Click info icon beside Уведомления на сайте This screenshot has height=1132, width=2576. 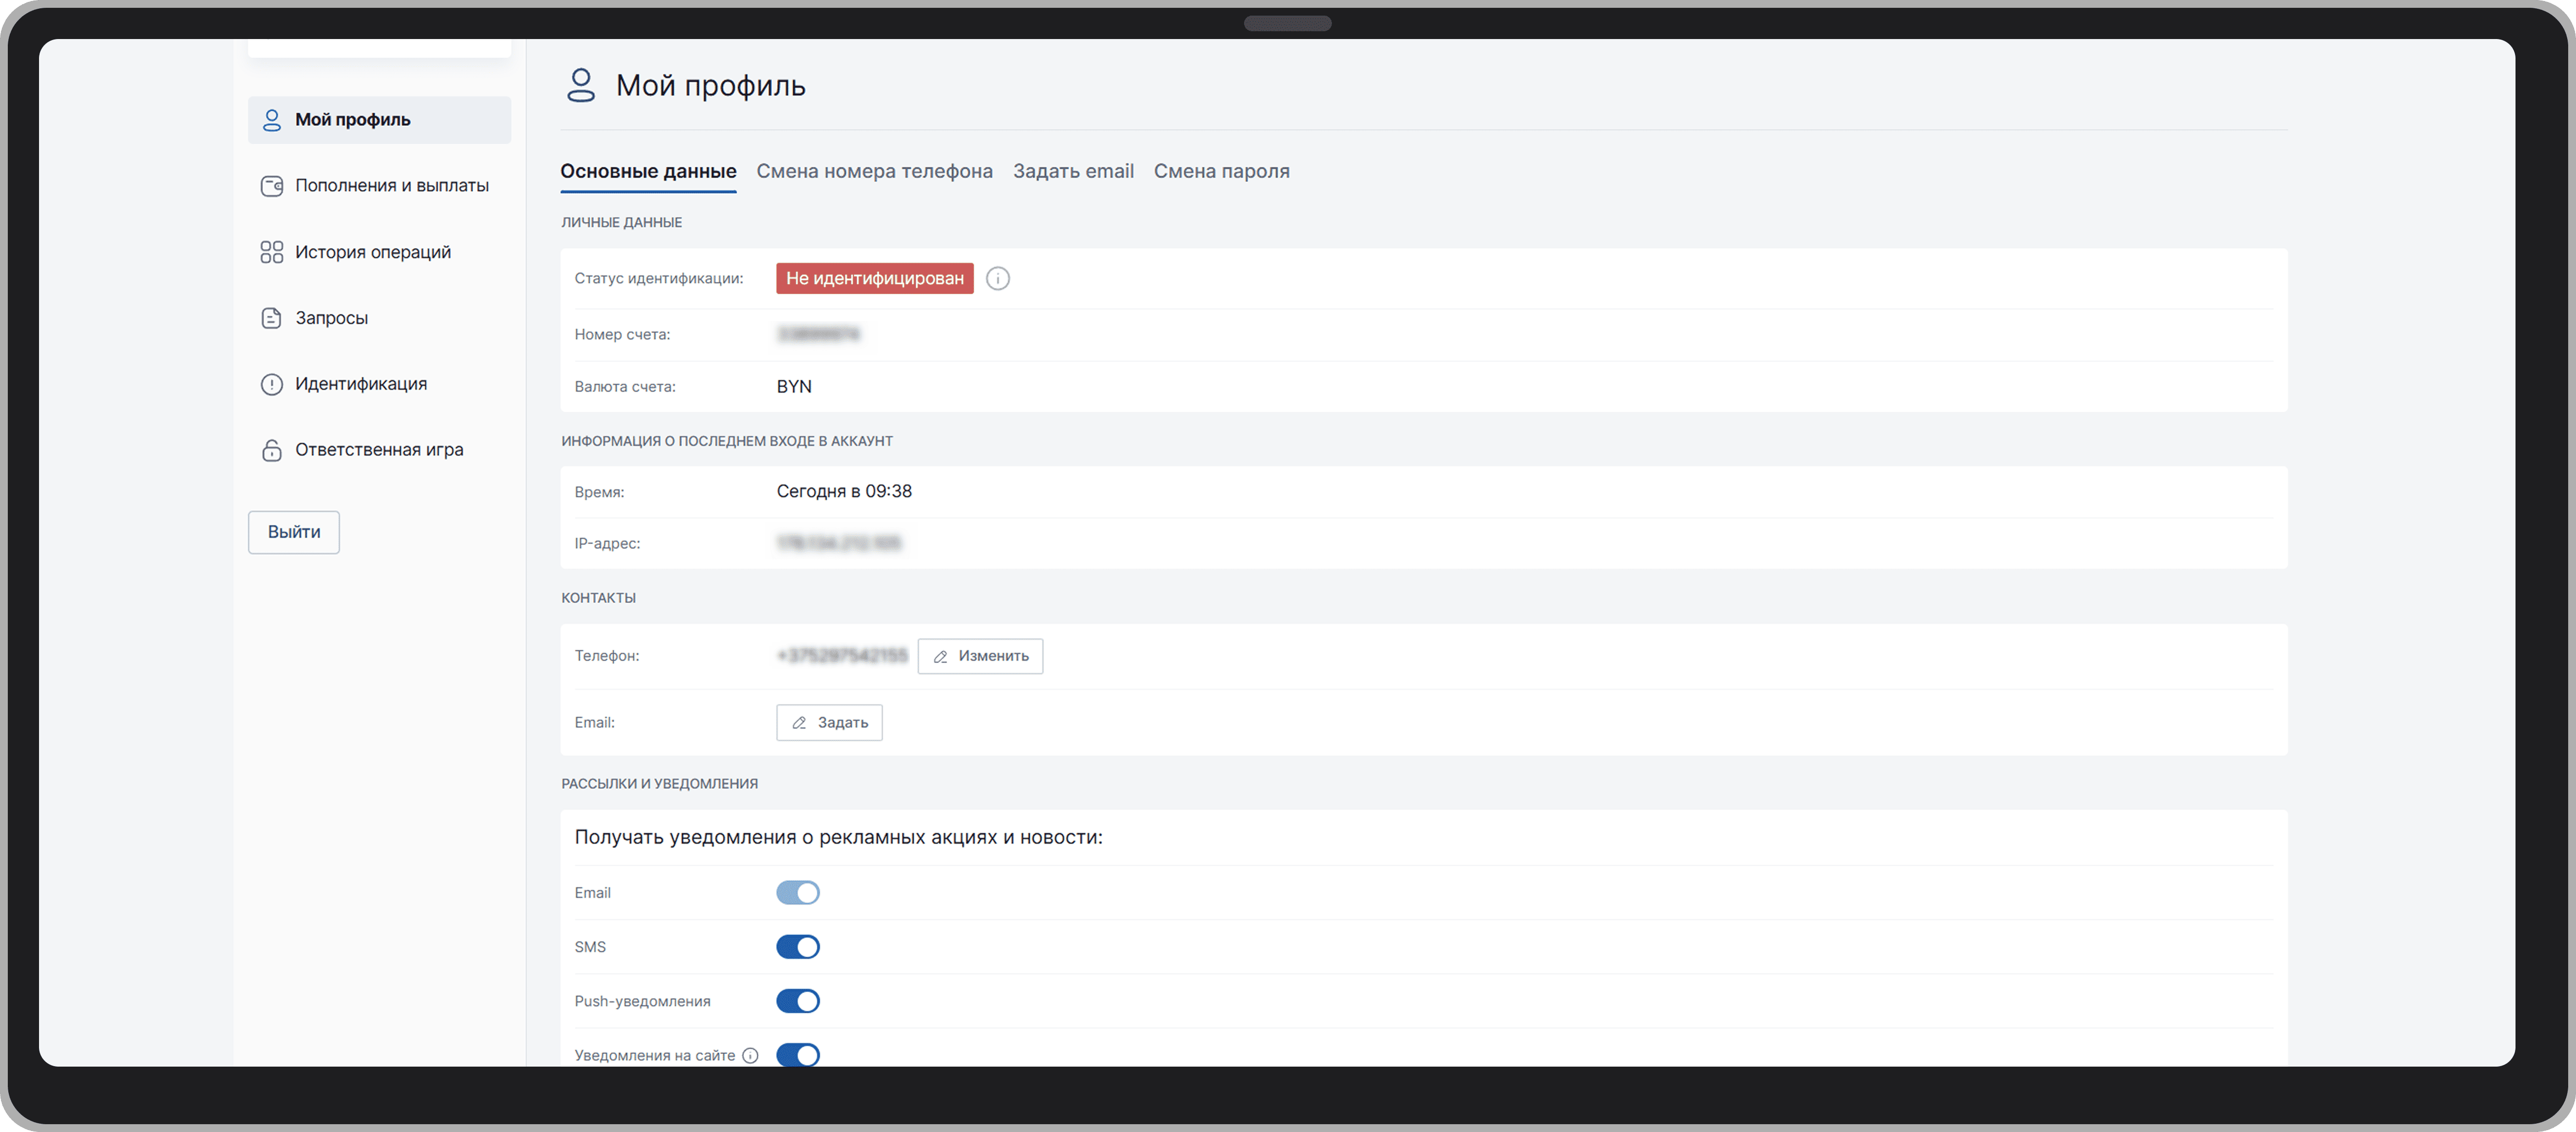click(x=750, y=1055)
